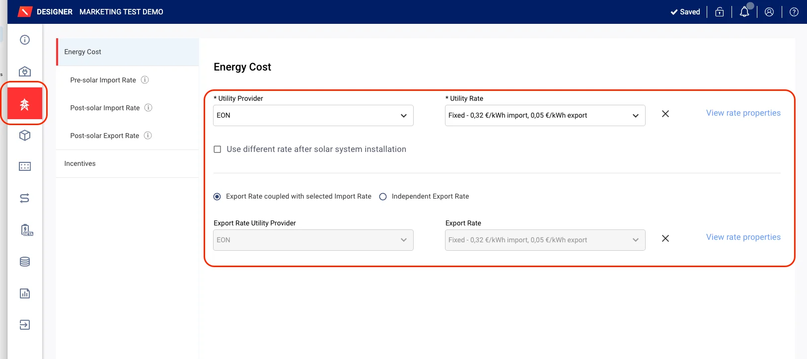807x359 pixels.
Task: Open the Utility Rate dropdown
Action: 545,115
